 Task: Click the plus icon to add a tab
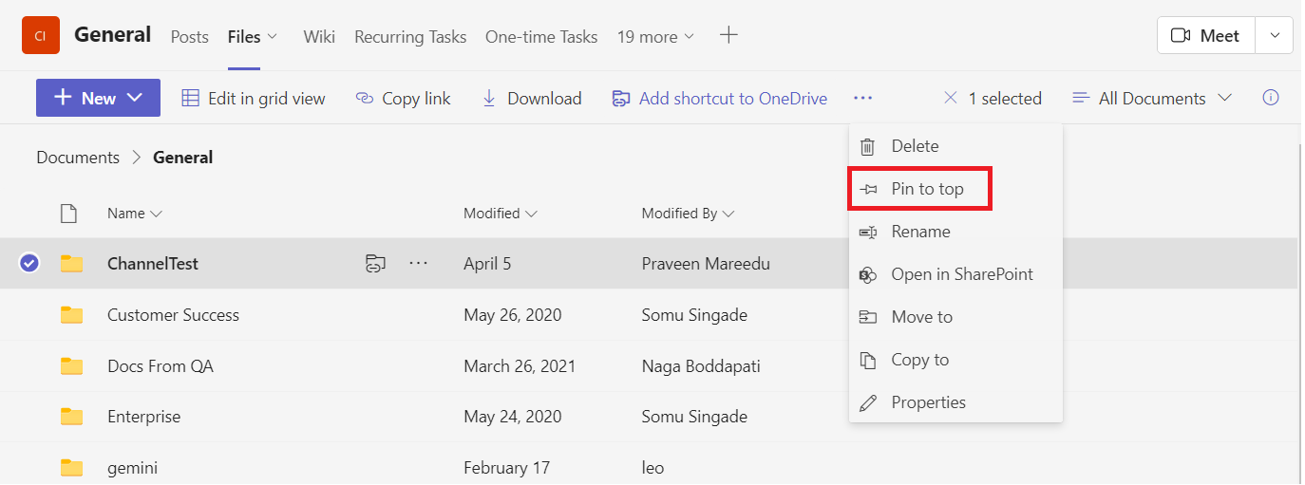(x=728, y=36)
